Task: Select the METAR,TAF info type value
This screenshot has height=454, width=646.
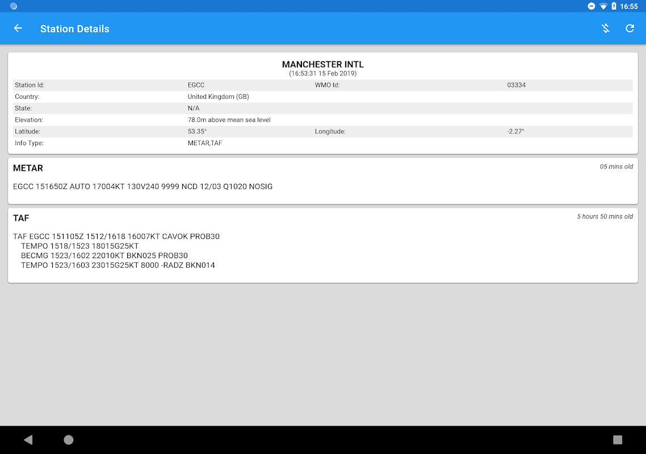Action: (205, 143)
